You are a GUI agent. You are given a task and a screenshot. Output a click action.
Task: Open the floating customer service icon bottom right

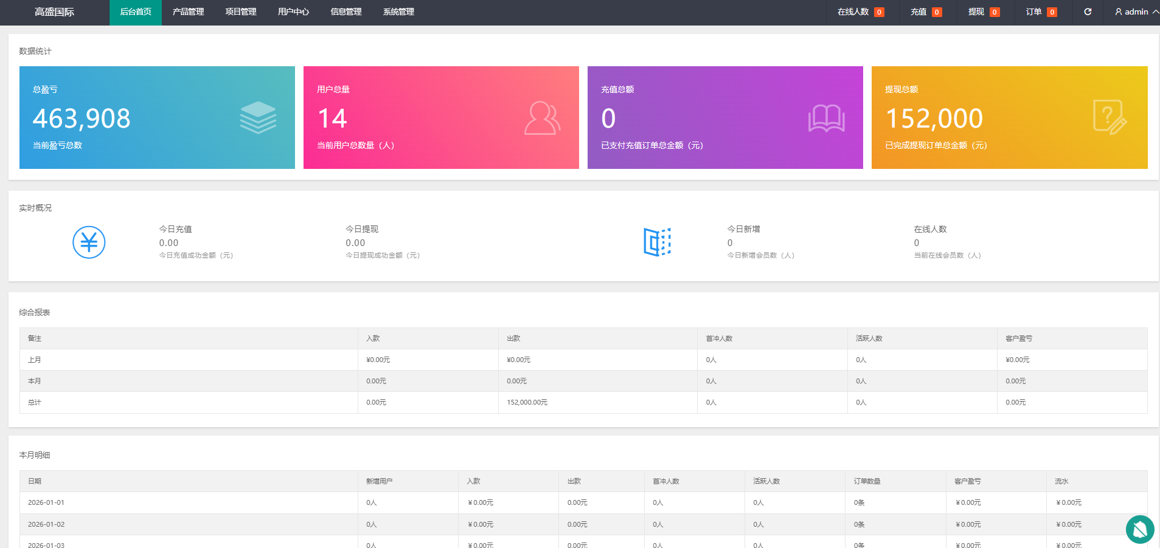point(1139,529)
